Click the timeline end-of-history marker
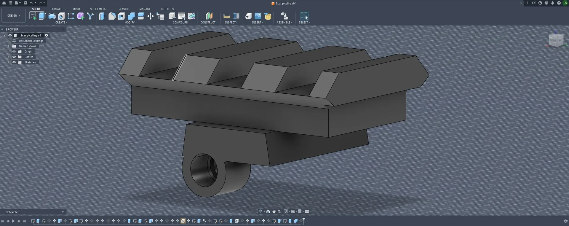Image resolution: width=569 pixels, height=226 pixels. point(304,221)
